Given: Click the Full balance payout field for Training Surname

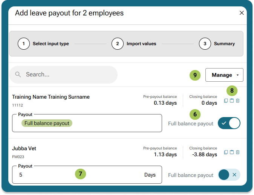Looking at the screenshot, I should 87,123.
